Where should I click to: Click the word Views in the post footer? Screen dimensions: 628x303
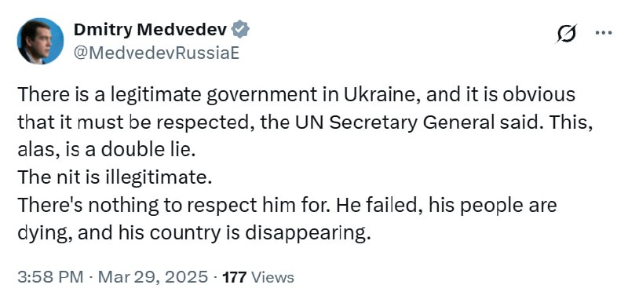[x=274, y=277]
